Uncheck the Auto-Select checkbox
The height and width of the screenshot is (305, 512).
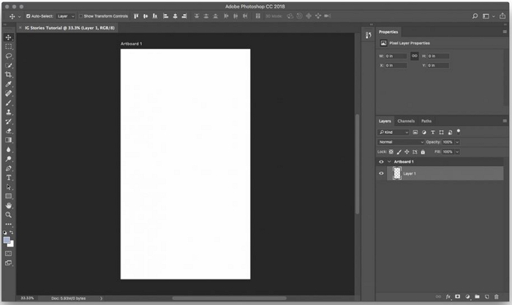29,15
